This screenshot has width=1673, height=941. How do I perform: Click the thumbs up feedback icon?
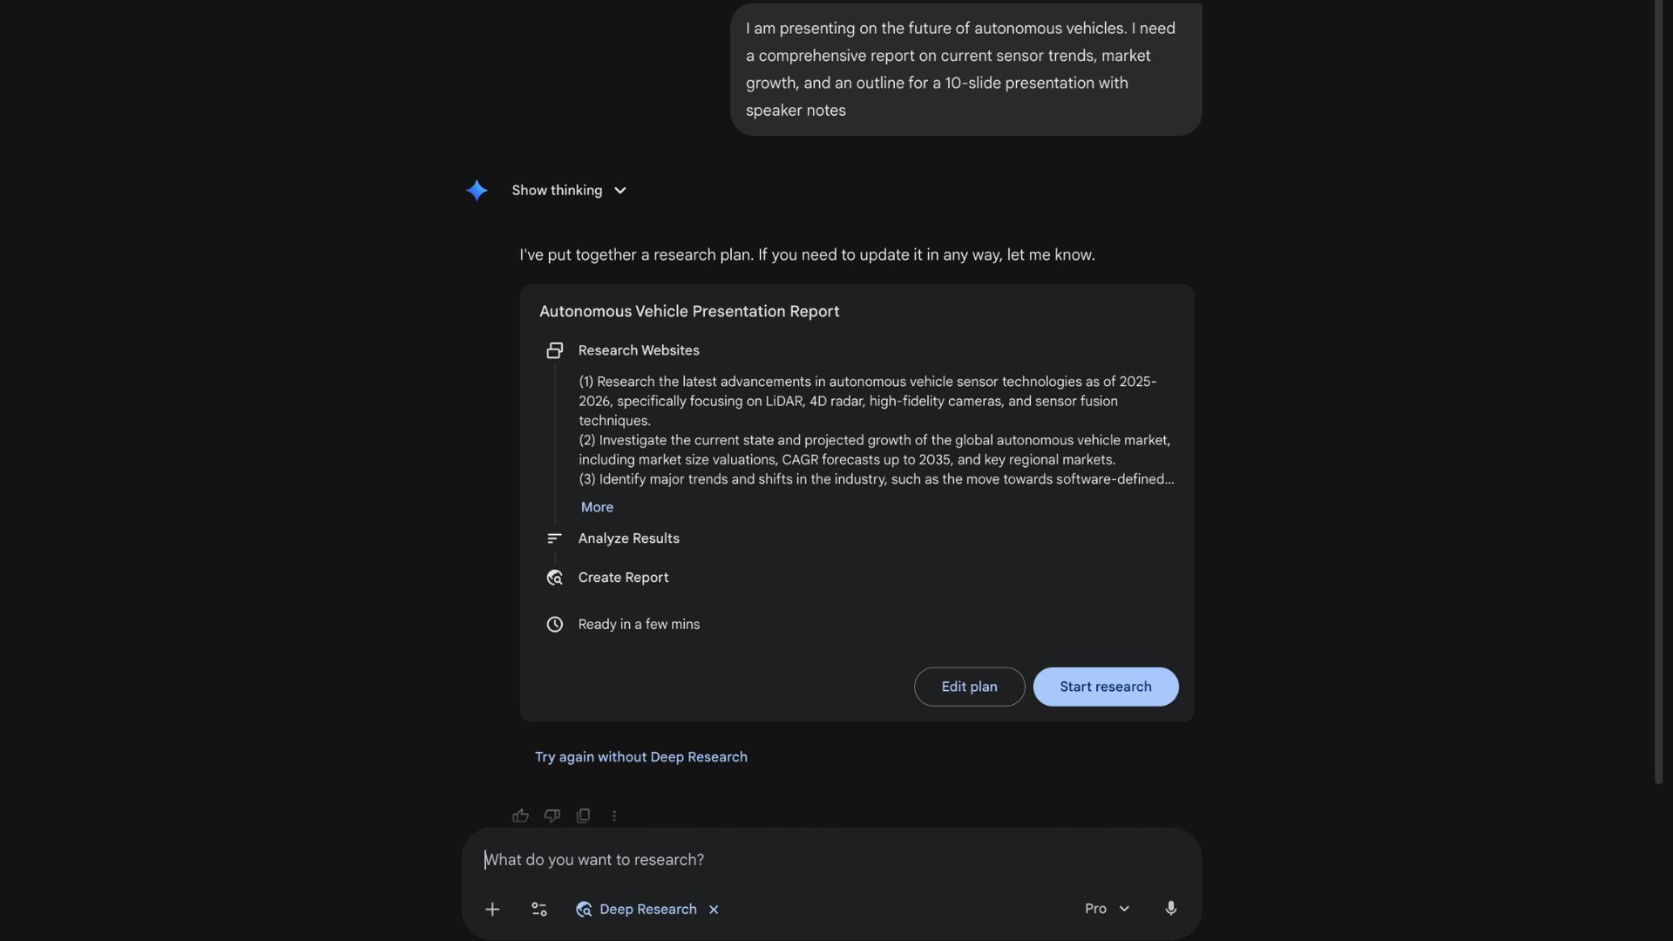520,816
